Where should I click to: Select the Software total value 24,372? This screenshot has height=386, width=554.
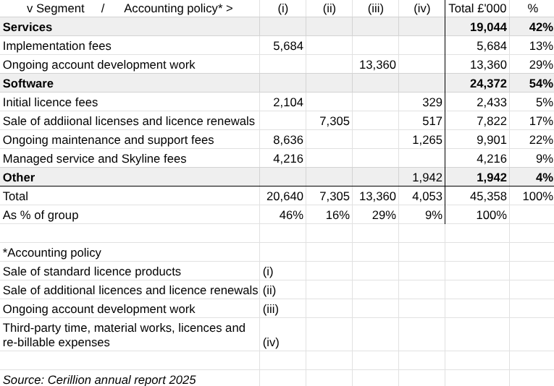click(x=488, y=83)
